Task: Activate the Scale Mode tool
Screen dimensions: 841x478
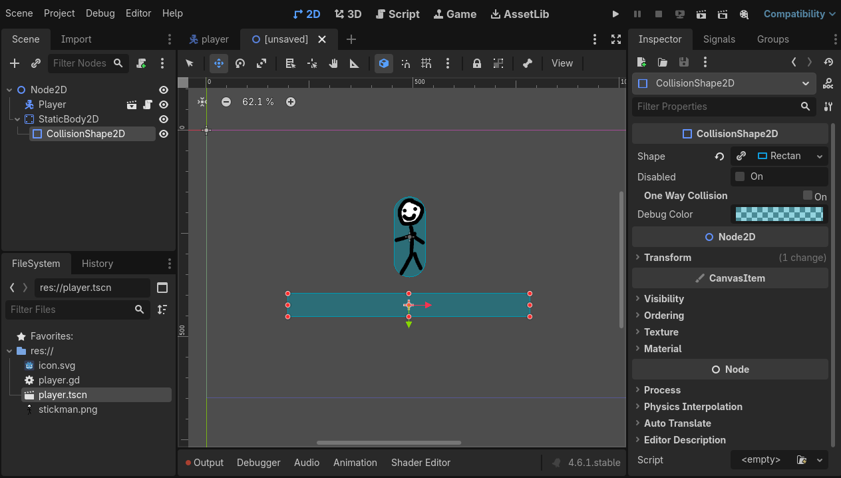Action: [261, 63]
